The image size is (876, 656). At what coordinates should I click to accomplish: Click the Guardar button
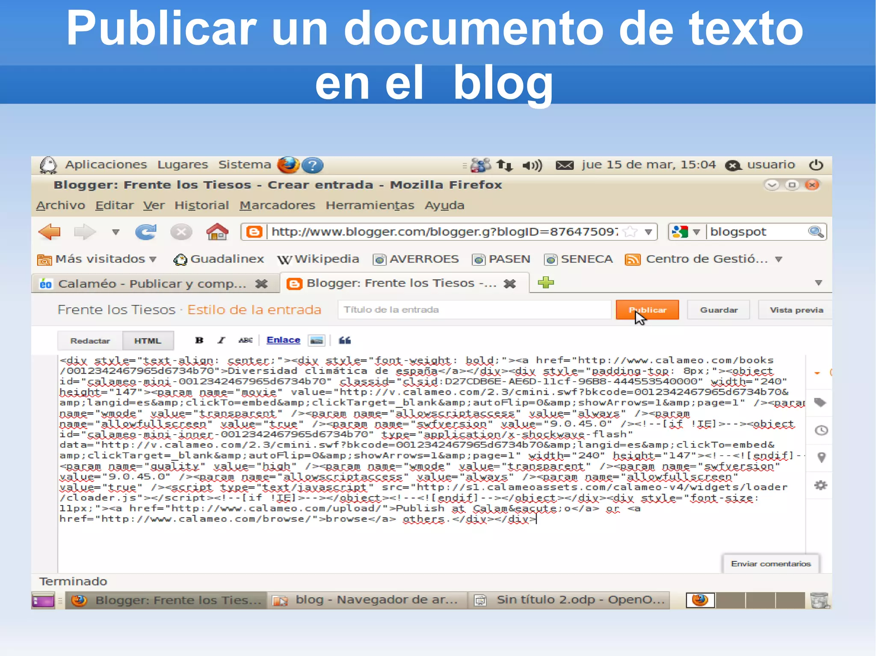719,310
